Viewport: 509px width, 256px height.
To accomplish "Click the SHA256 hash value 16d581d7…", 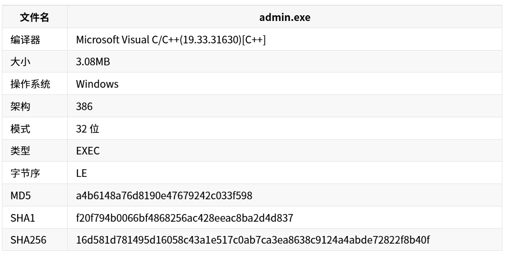I will tap(253, 240).
